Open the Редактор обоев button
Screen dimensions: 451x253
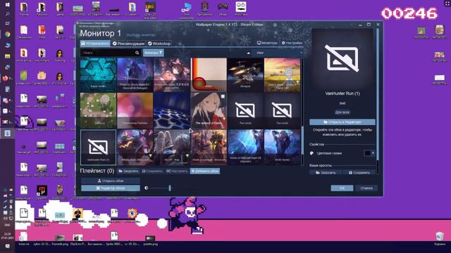click(x=111, y=188)
